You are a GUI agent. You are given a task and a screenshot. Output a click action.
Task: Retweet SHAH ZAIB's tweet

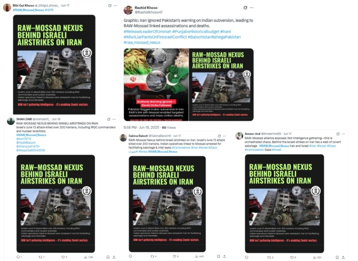tap(41, 257)
